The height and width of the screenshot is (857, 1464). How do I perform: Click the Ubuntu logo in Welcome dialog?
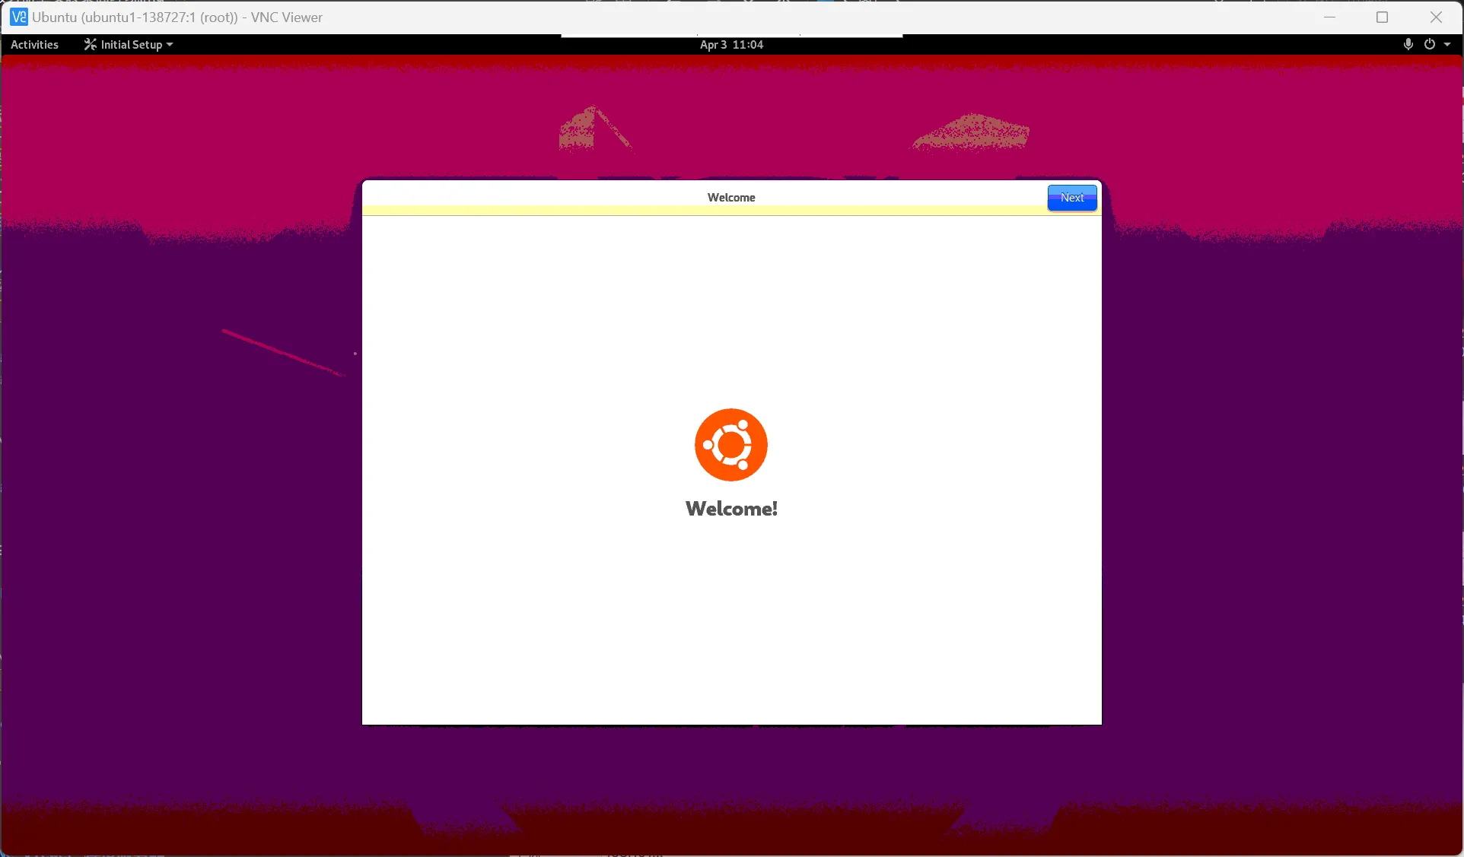pos(731,445)
